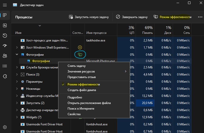Click 12,9 МБ memory value for Widgets
The image size is (204, 133).
click(147, 117)
